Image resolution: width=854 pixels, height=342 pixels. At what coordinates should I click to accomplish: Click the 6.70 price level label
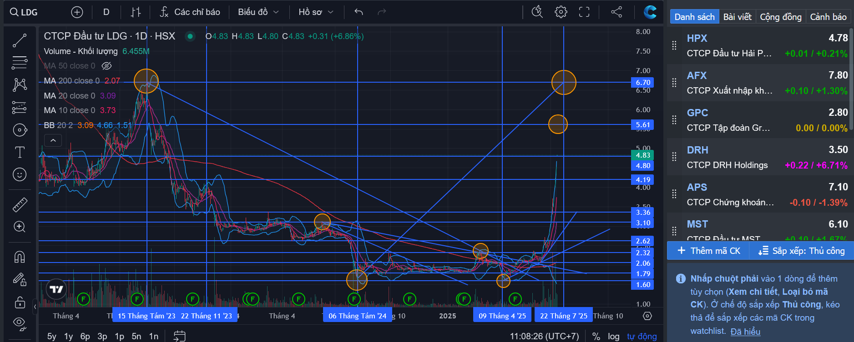coord(642,82)
